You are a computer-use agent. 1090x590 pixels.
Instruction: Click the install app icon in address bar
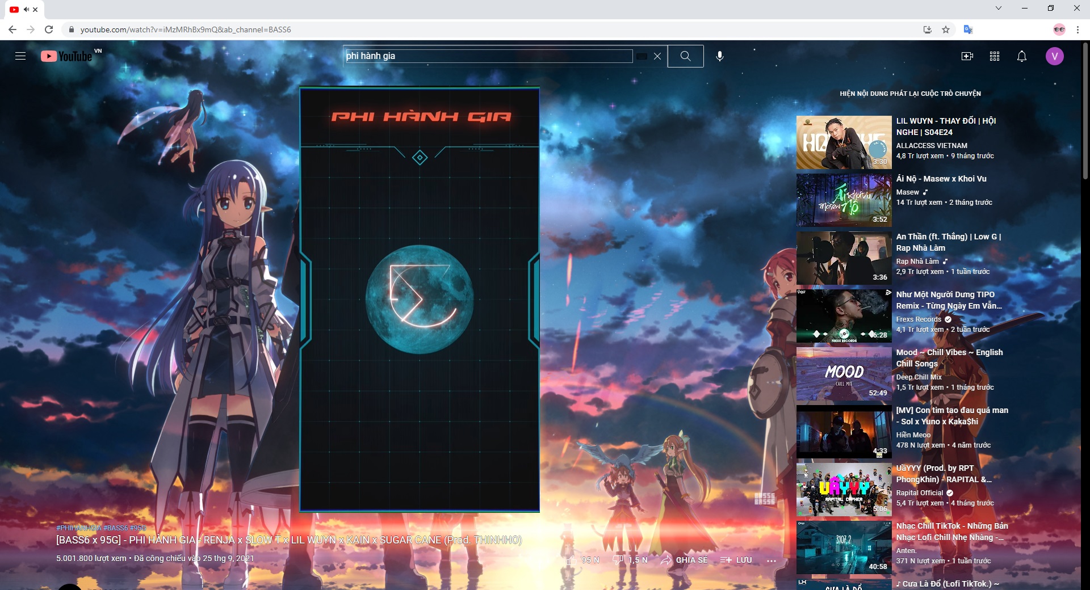point(928,29)
